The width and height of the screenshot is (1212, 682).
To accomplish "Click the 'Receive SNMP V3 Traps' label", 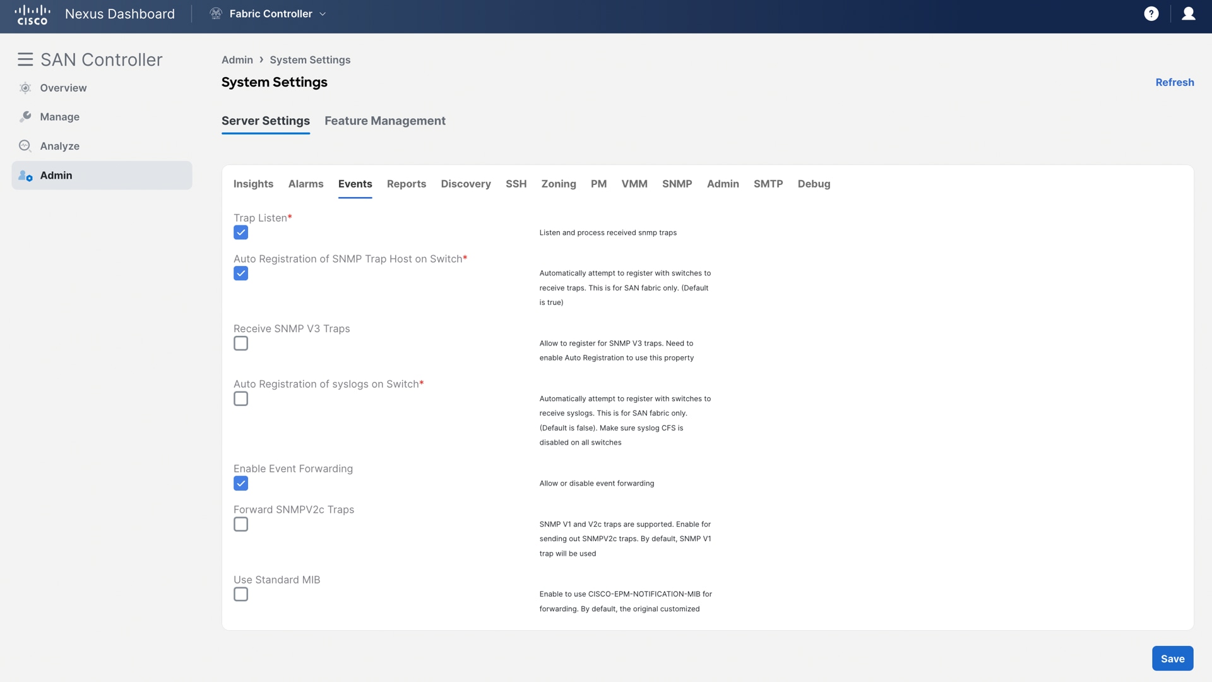I will coord(292,328).
